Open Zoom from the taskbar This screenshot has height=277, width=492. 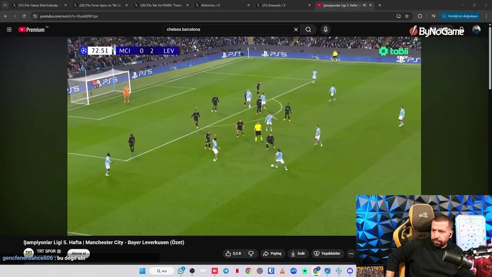294,271
